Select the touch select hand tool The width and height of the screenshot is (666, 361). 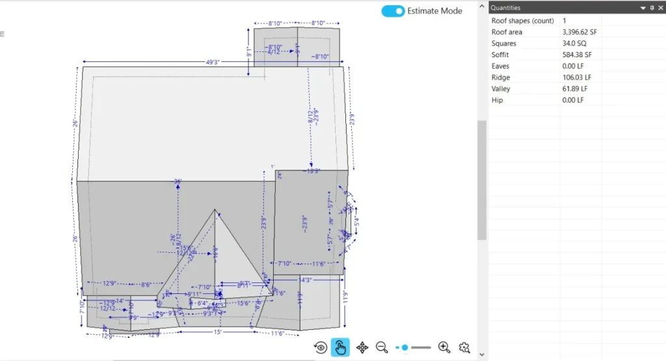pyautogui.click(x=340, y=348)
